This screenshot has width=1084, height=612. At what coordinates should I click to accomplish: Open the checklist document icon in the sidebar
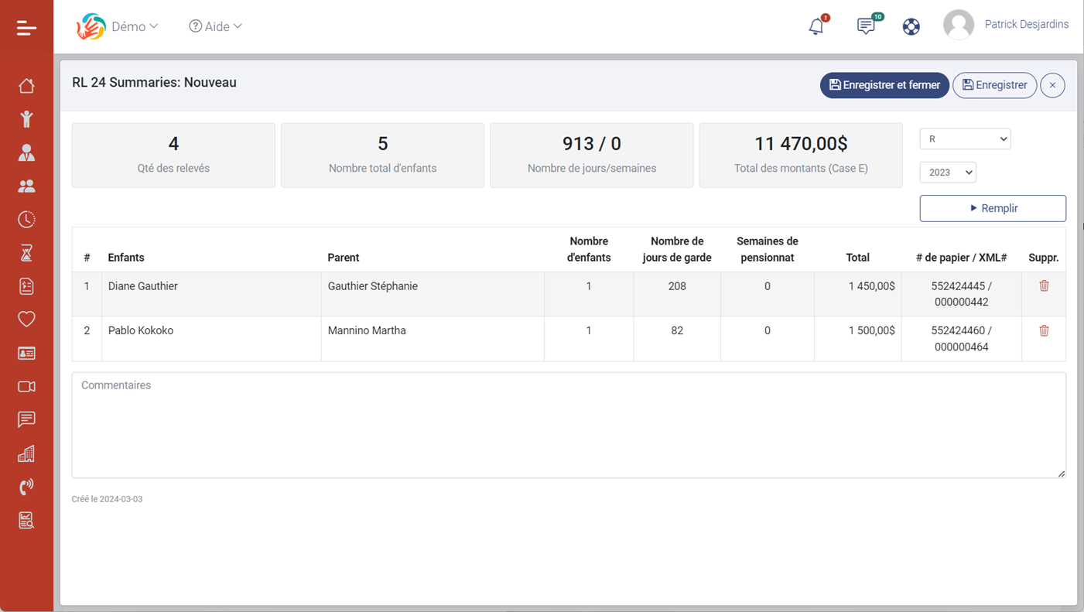(x=26, y=286)
